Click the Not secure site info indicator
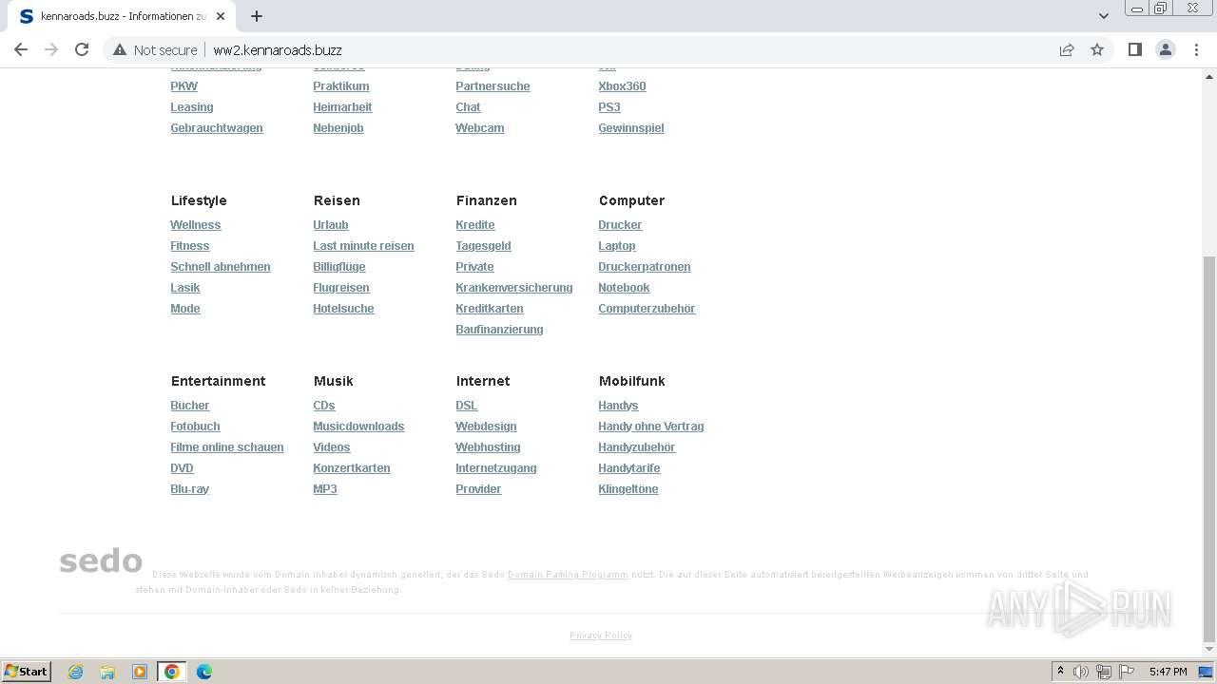 coord(155,49)
